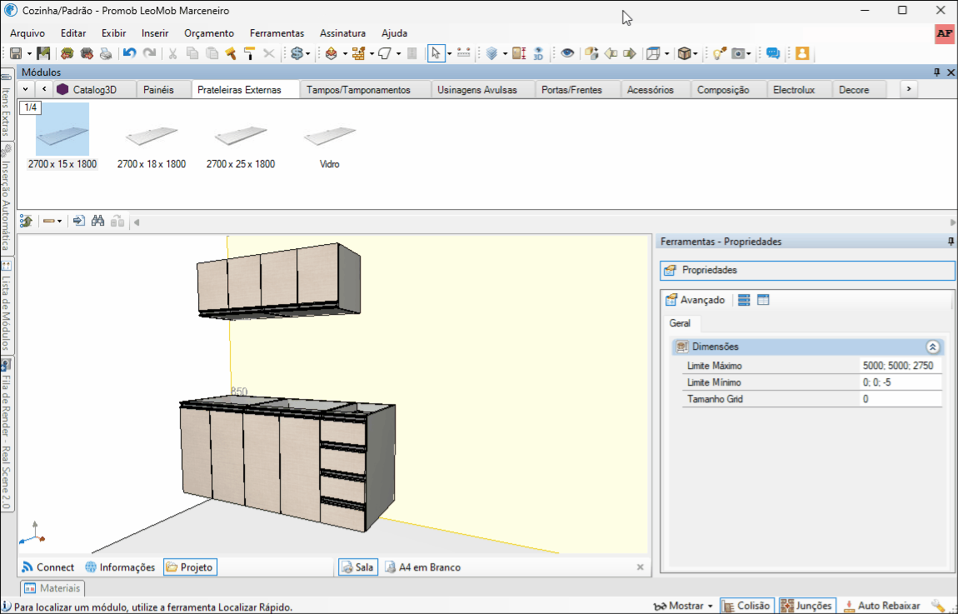Click the wooden box render style icon
The width and height of the screenshot is (958, 614).
[684, 54]
